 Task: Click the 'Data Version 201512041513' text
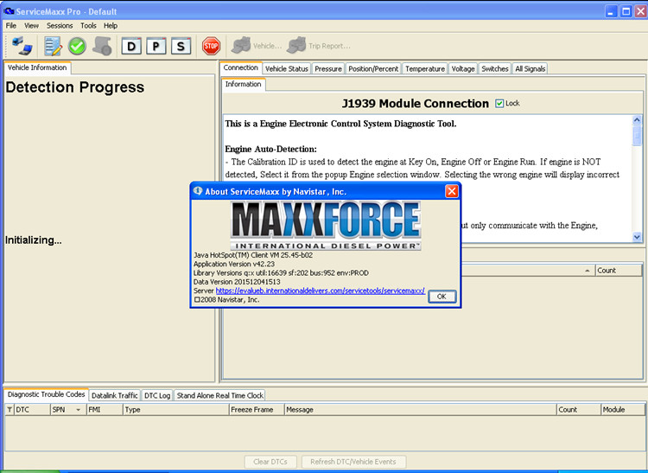coord(237,282)
